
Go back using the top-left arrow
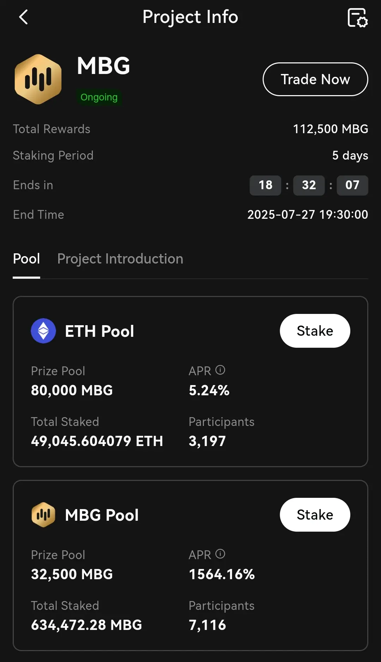[x=23, y=17]
